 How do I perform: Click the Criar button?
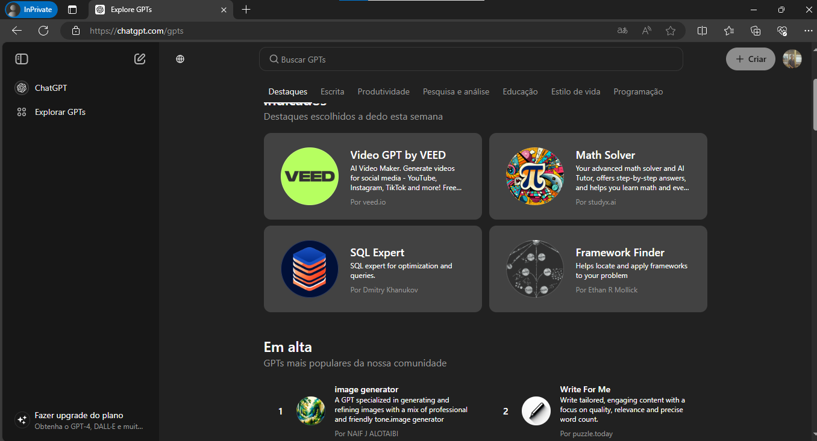751,59
